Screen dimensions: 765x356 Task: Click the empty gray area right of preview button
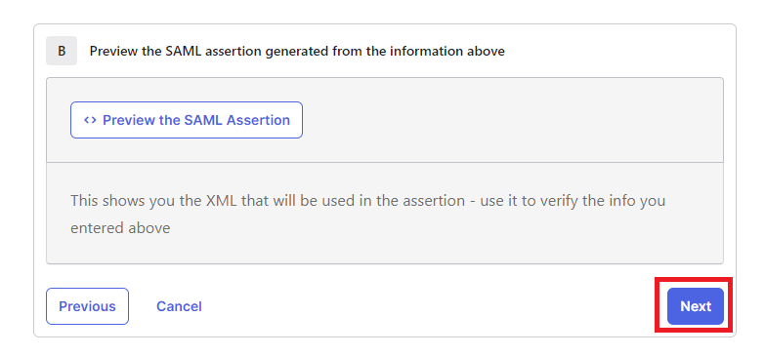(512, 120)
